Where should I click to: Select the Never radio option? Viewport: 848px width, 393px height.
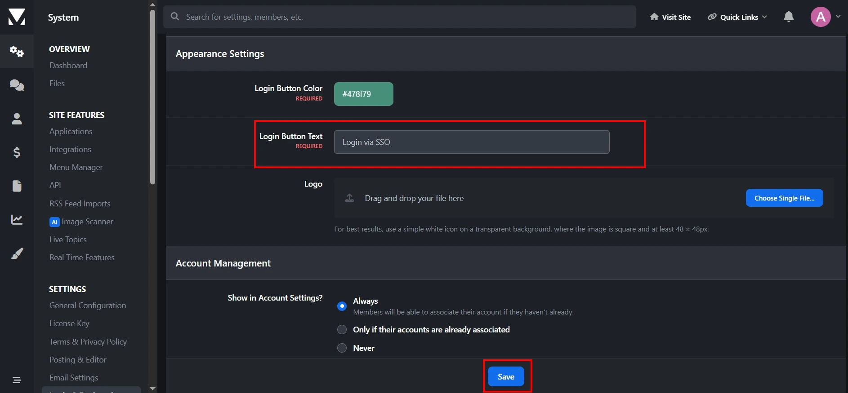pos(342,348)
